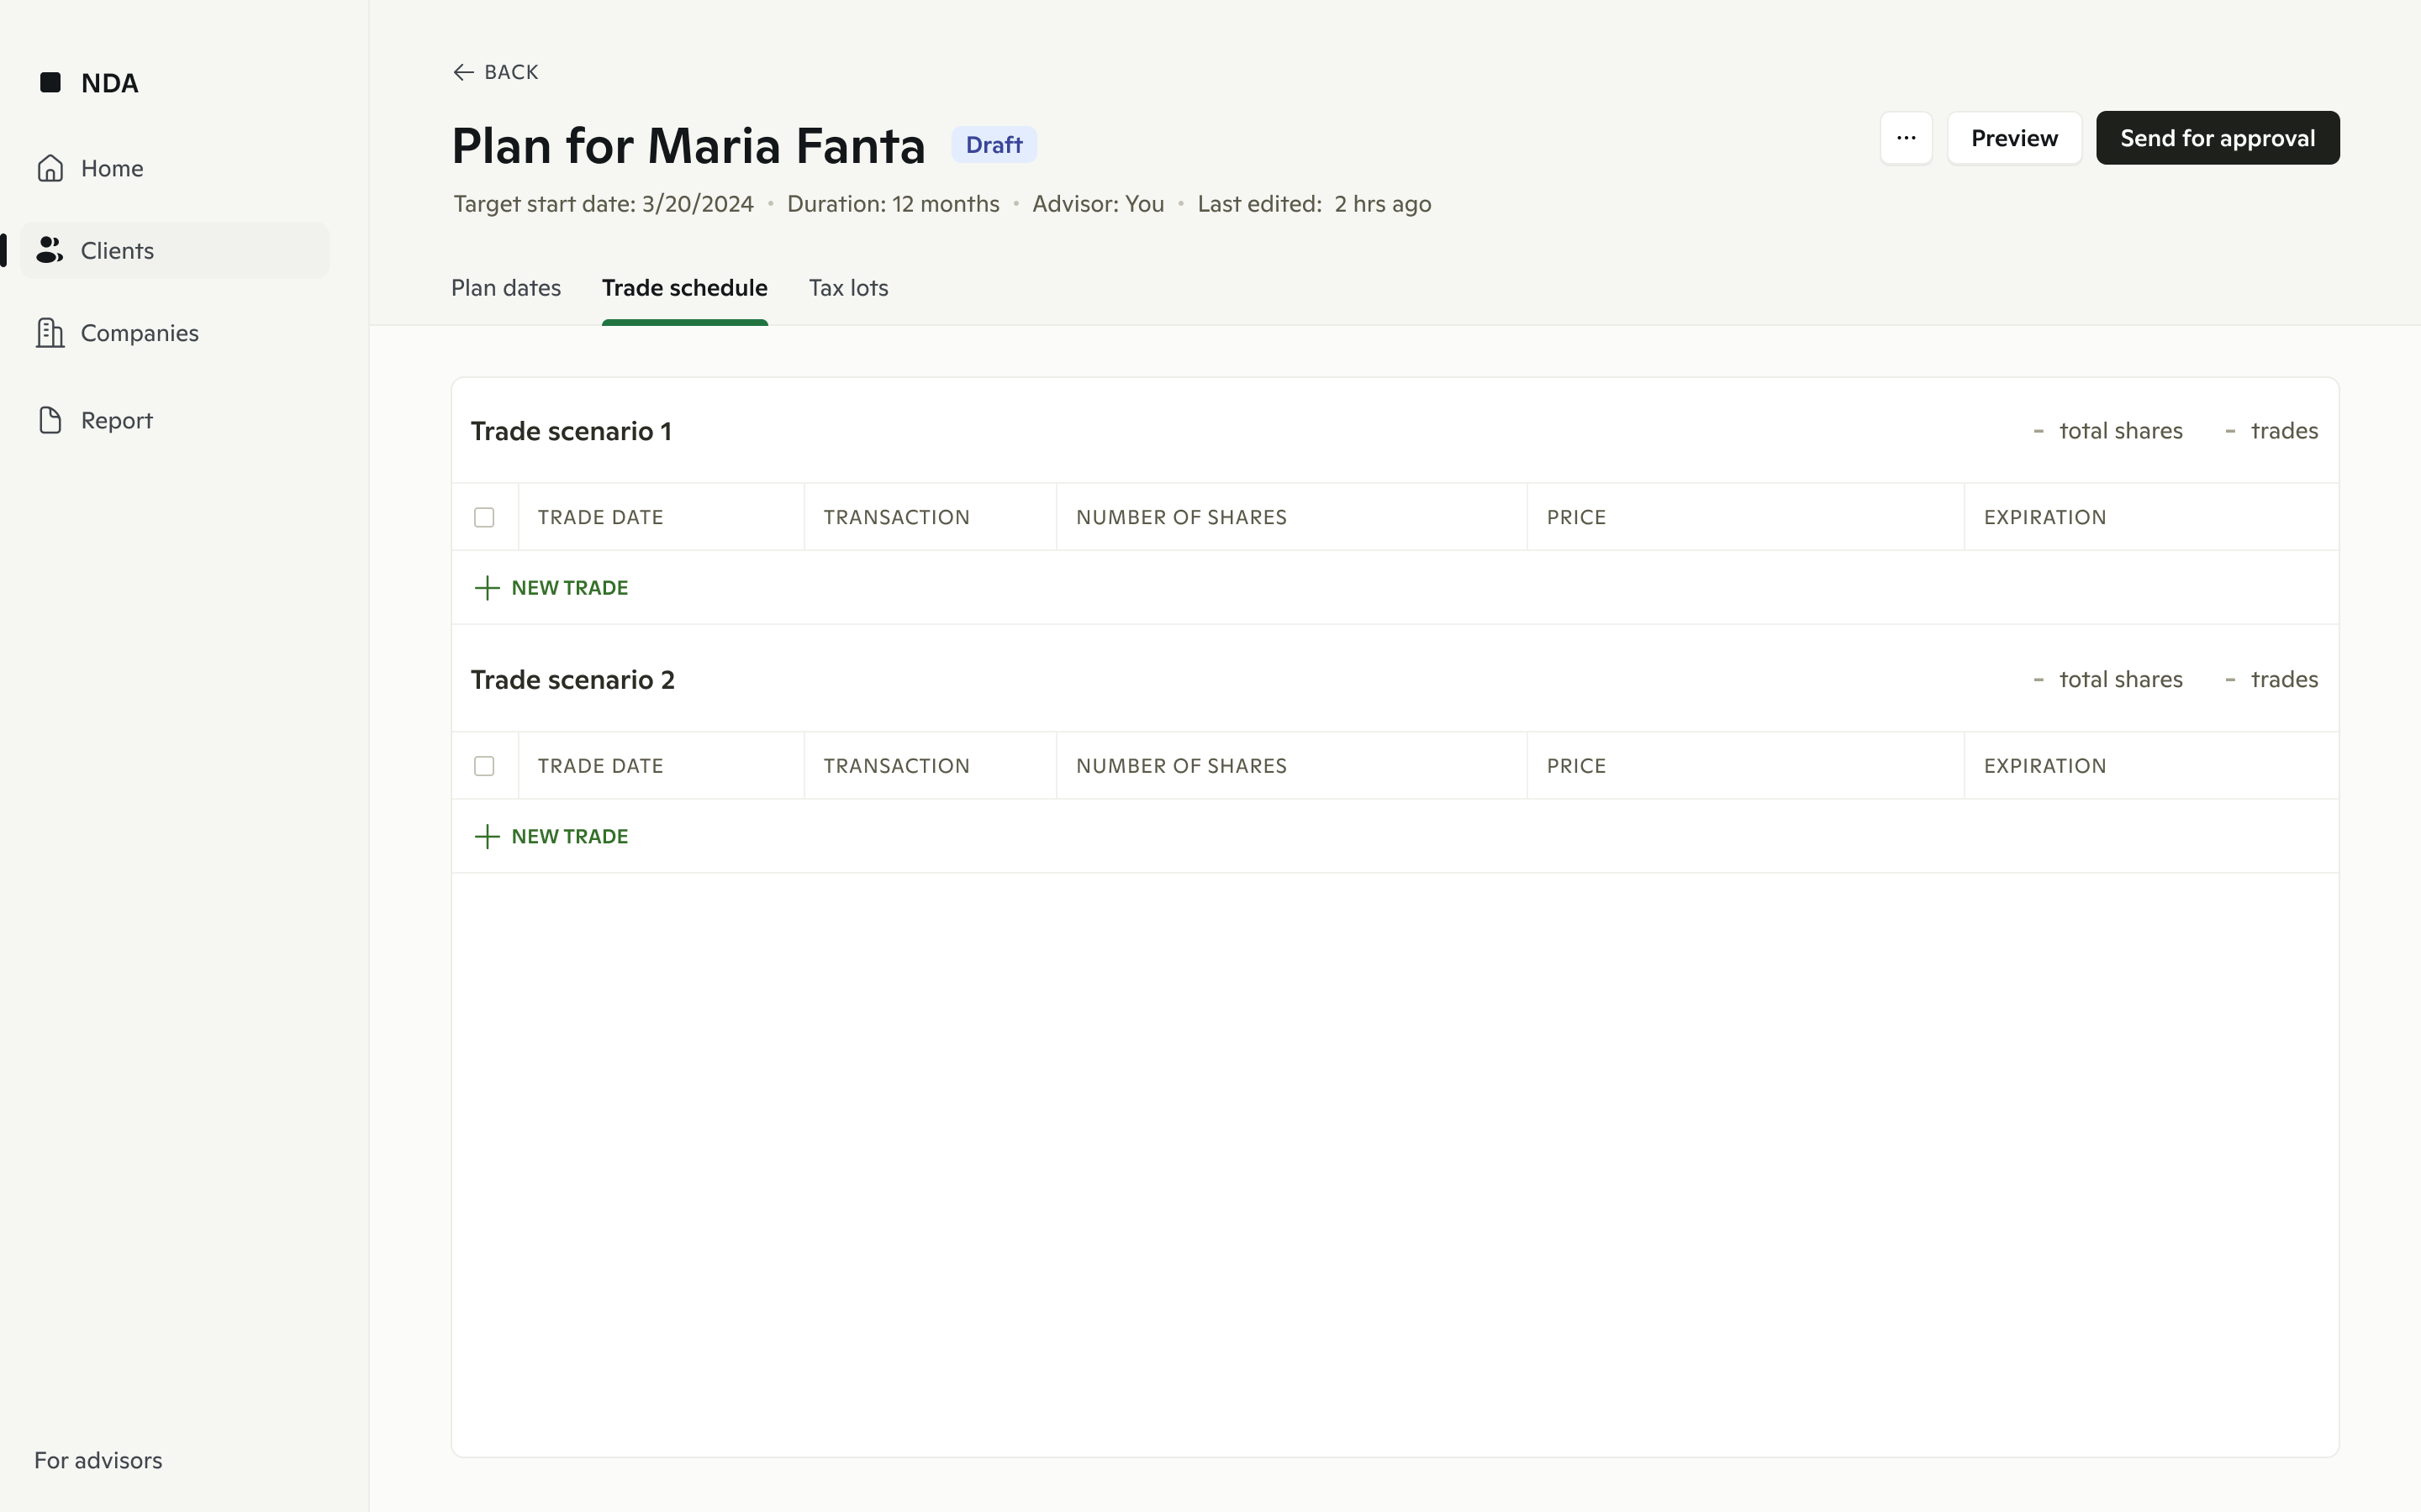Check select-all box in Trade scenario 2

pos(484,766)
